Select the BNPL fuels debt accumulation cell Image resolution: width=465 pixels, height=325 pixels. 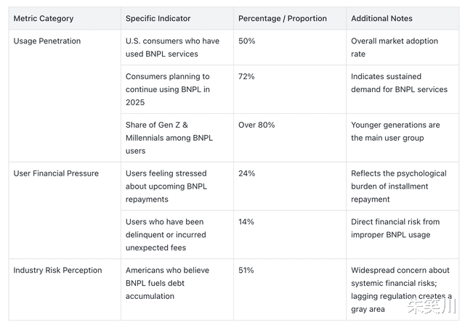(x=167, y=283)
